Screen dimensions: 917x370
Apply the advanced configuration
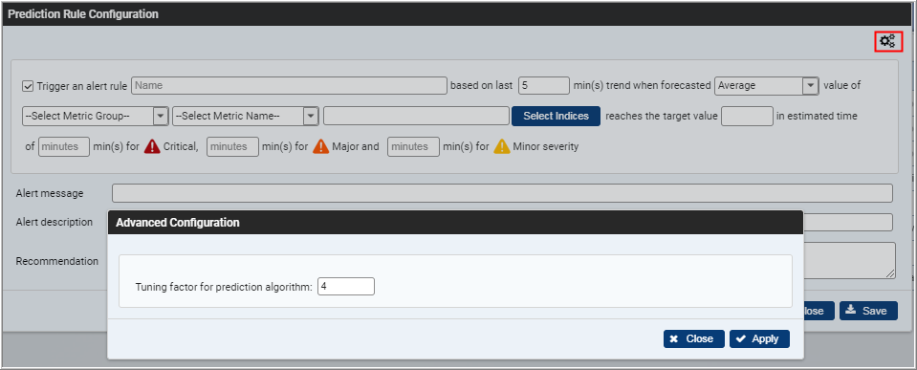[759, 339]
